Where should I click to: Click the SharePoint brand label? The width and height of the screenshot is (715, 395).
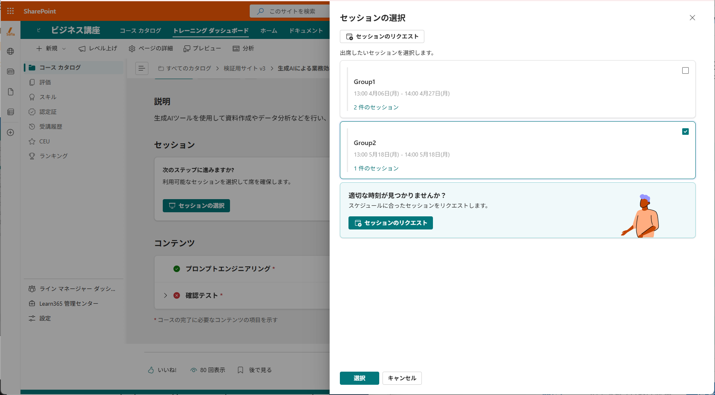coord(40,11)
